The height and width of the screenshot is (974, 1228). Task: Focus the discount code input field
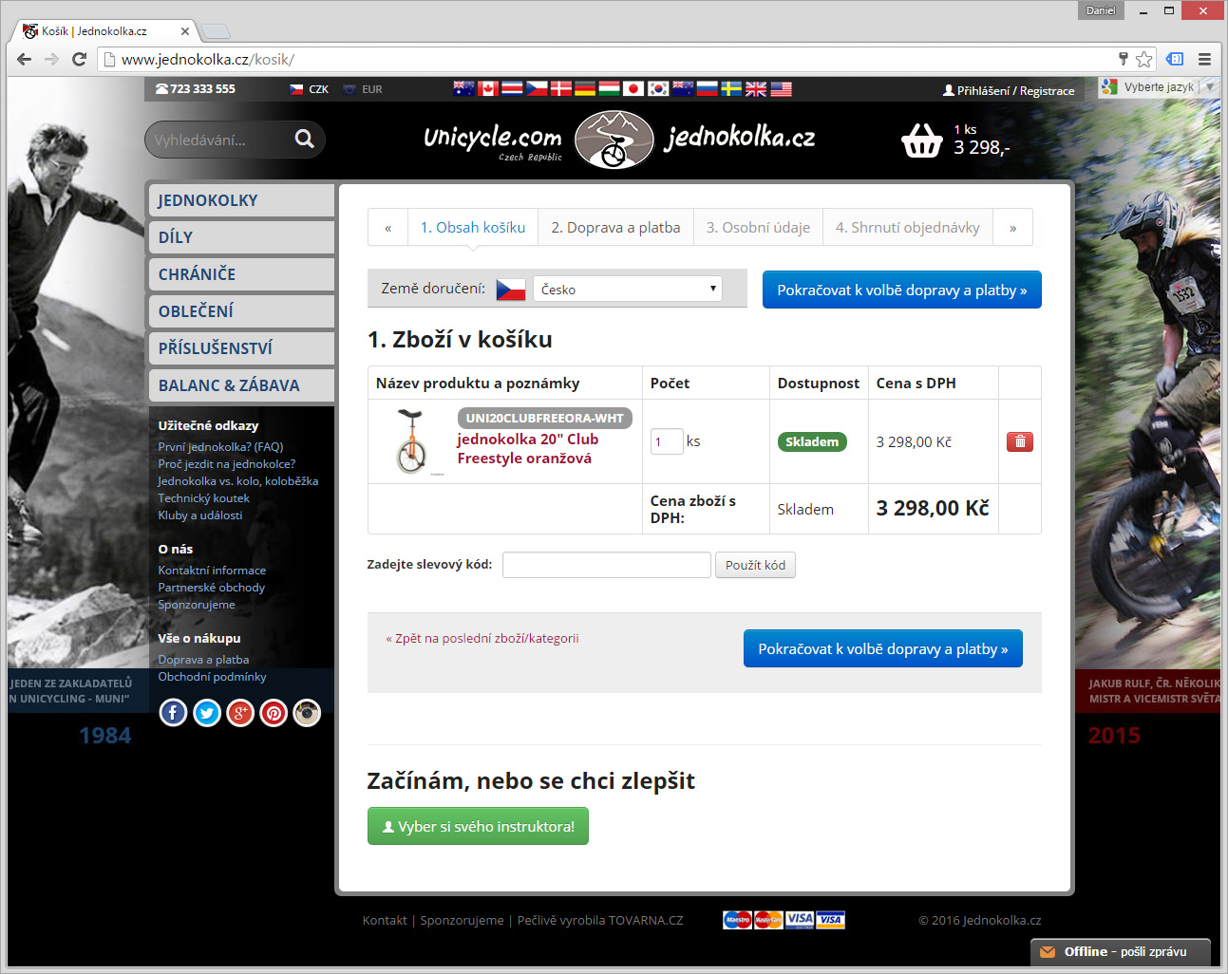tap(607, 565)
